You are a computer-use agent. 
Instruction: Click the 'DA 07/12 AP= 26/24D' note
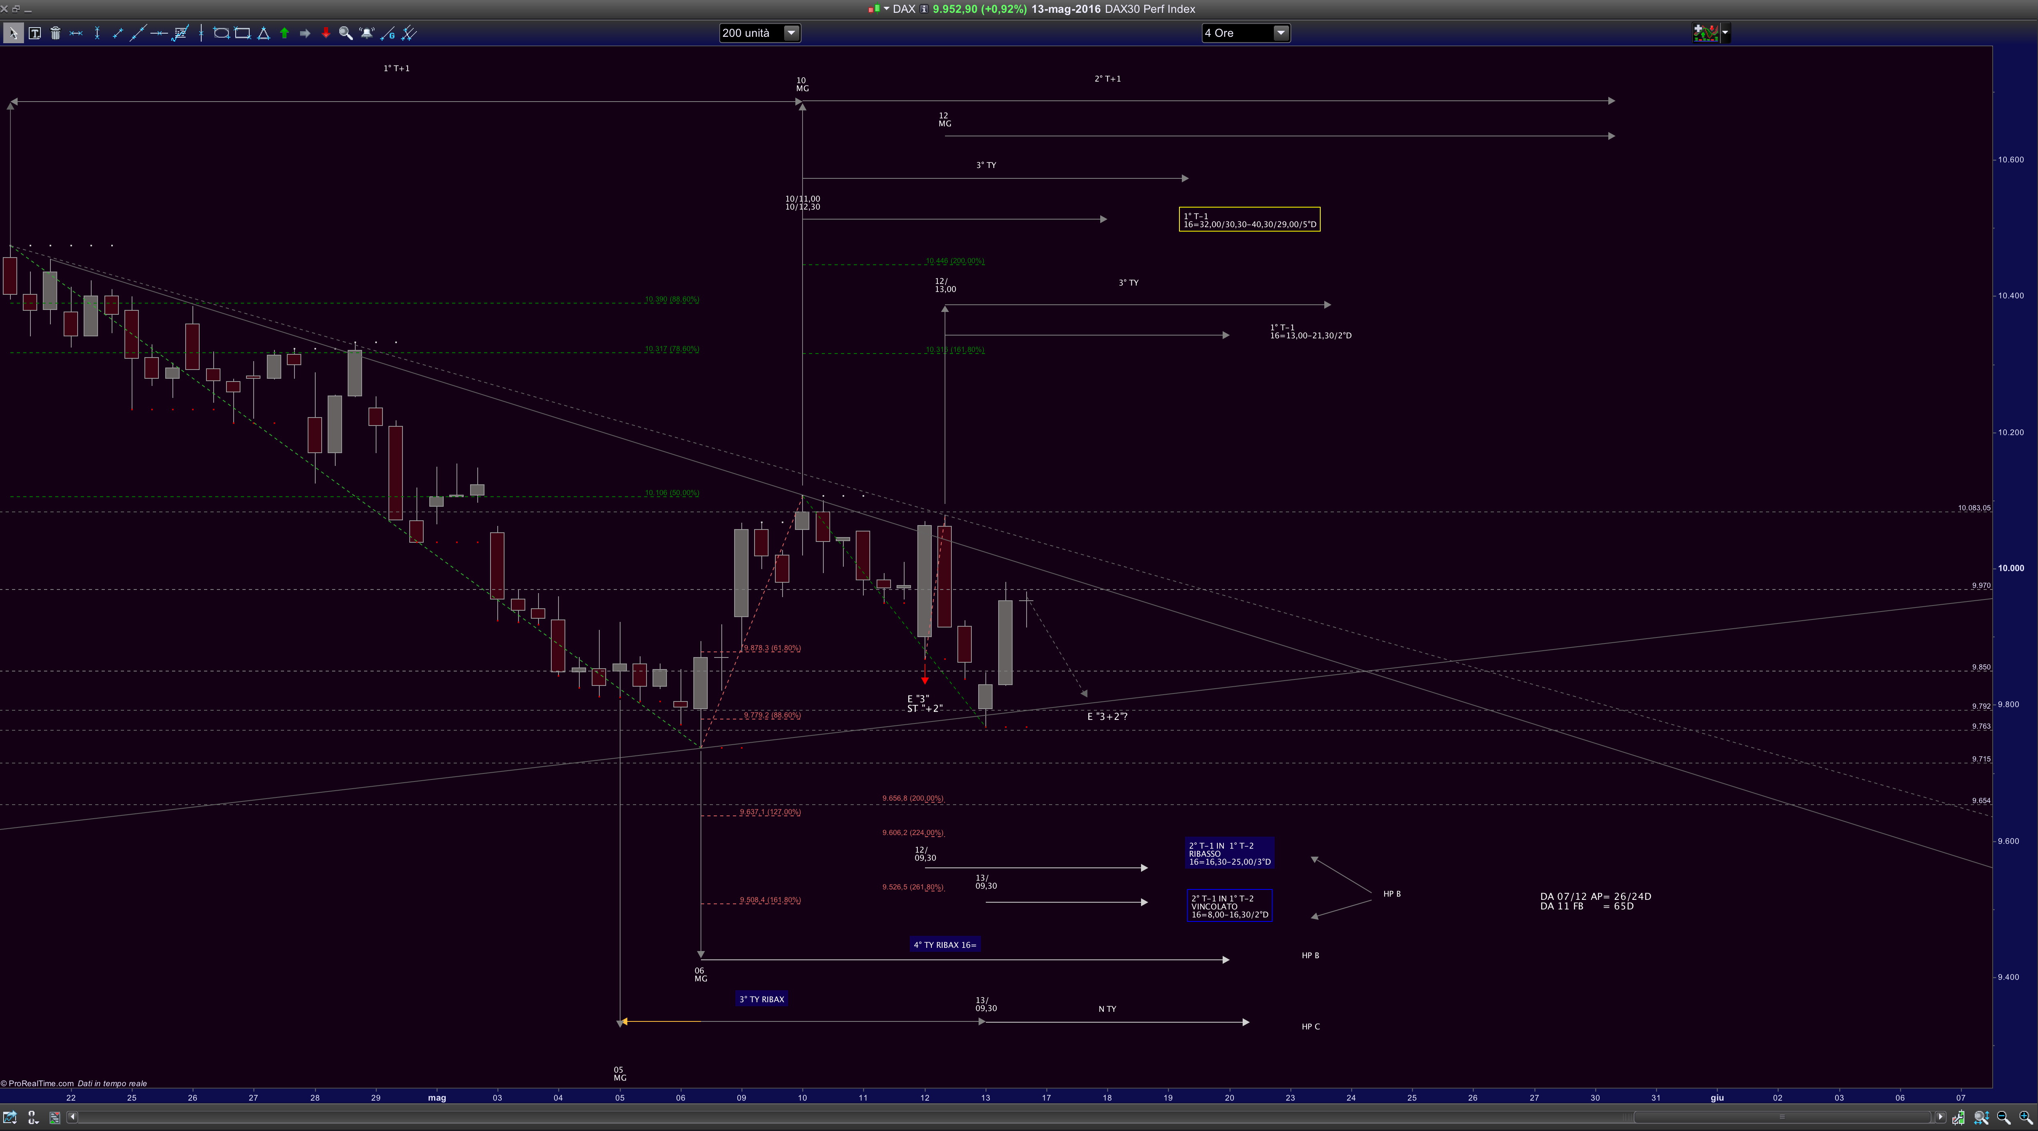point(1595,896)
